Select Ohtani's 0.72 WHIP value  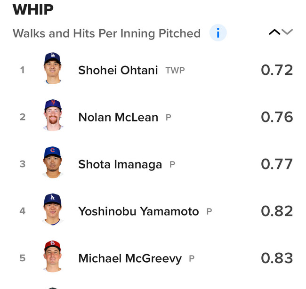click(x=277, y=70)
